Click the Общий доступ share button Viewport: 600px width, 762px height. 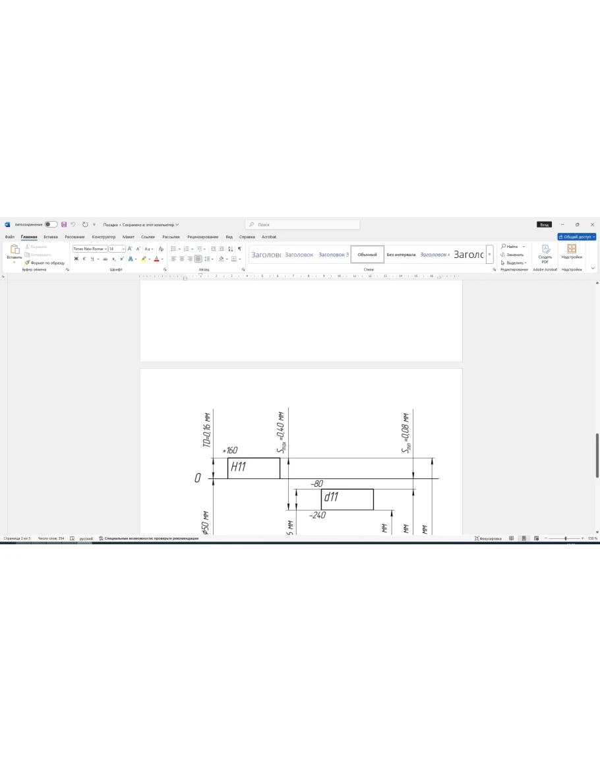point(576,237)
